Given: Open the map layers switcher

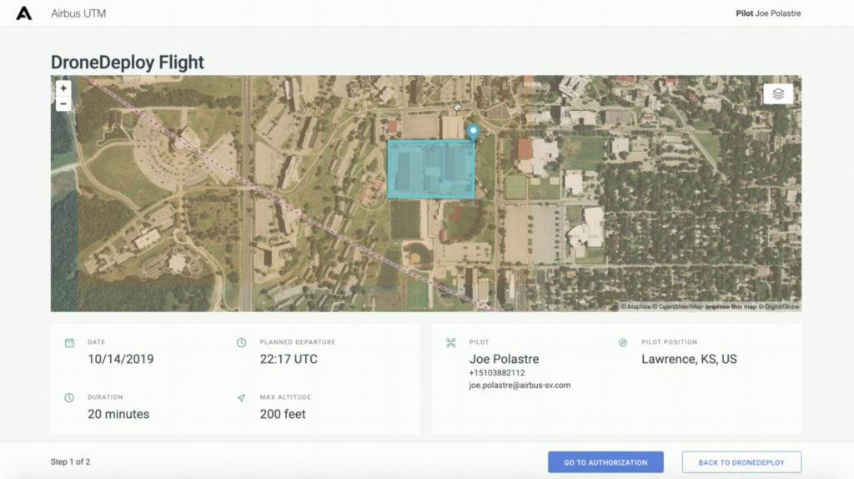Looking at the screenshot, I should coord(778,93).
